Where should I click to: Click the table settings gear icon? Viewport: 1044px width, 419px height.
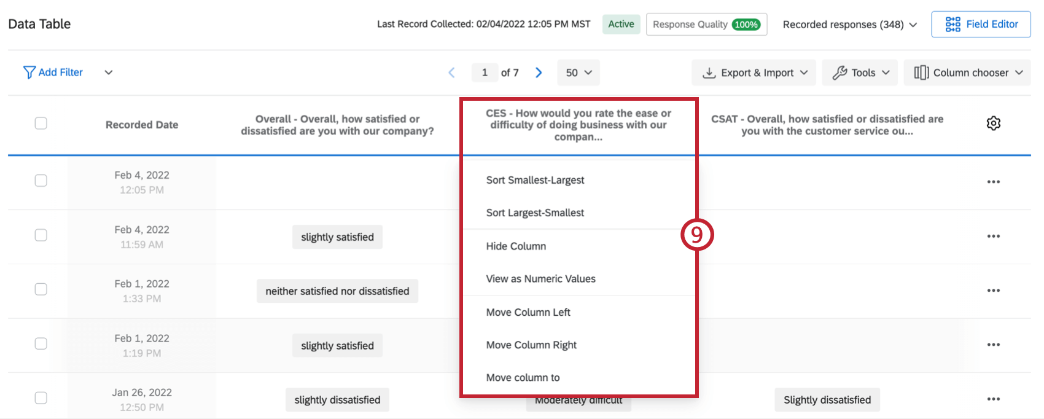(993, 123)
